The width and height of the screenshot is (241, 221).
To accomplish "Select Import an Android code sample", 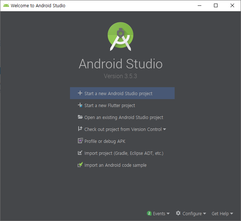I will tap(115, 165).
